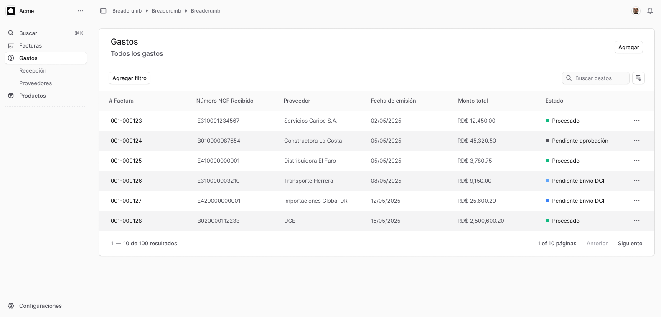The width and height of the screenshot is (661, 317).
Task: Open Configuraciones gear icon
Action: point(11,306)
